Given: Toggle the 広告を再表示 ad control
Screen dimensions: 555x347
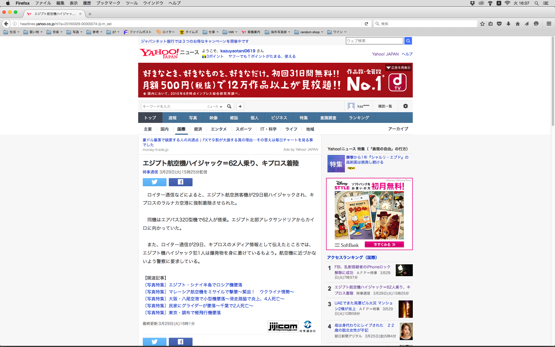Looking at the screenshot, I should (398, 68).
